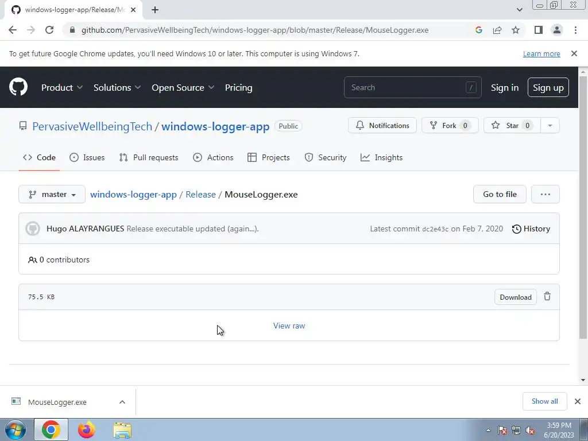The width and height of the screenshot is (588, 441).
Task: Click the muted volume tray icon
Action: pyautogui.click(x=530, y=431)
